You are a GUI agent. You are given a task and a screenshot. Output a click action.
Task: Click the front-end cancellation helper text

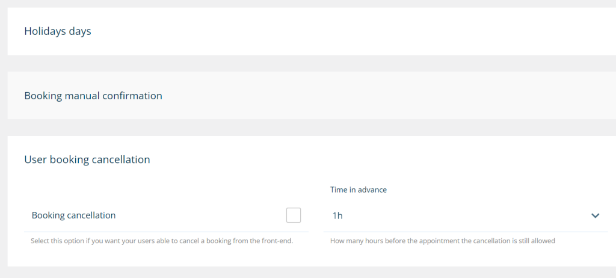pos(162,241)
